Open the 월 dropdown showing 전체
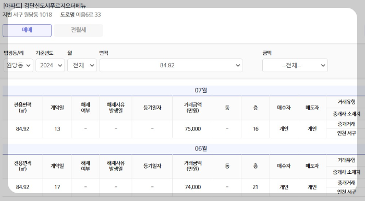Screen dimensions: 365x201 [x=82, y=65]
